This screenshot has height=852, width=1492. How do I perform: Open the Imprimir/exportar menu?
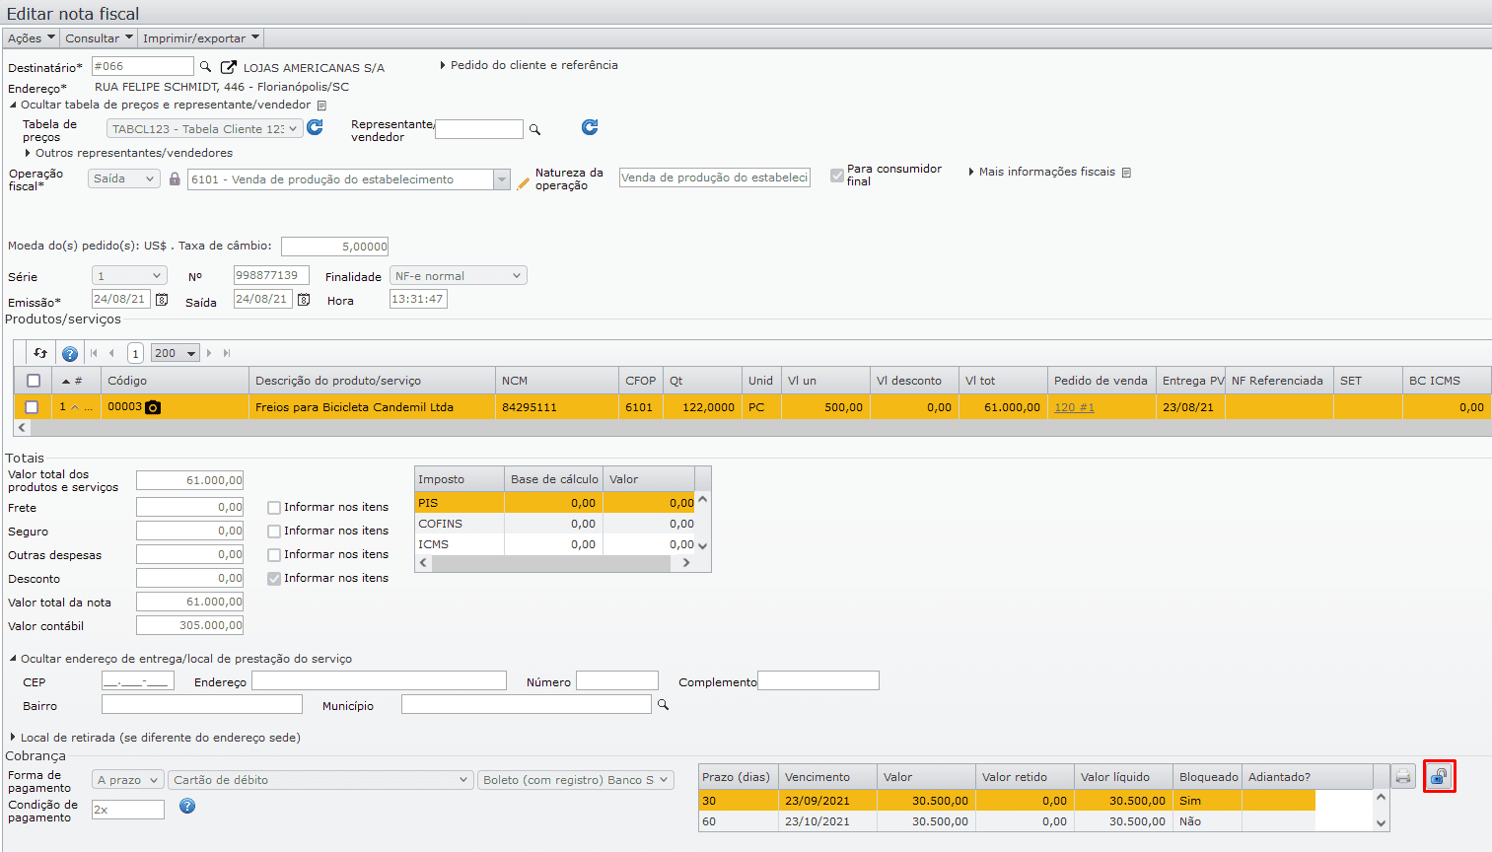point(200,38)
